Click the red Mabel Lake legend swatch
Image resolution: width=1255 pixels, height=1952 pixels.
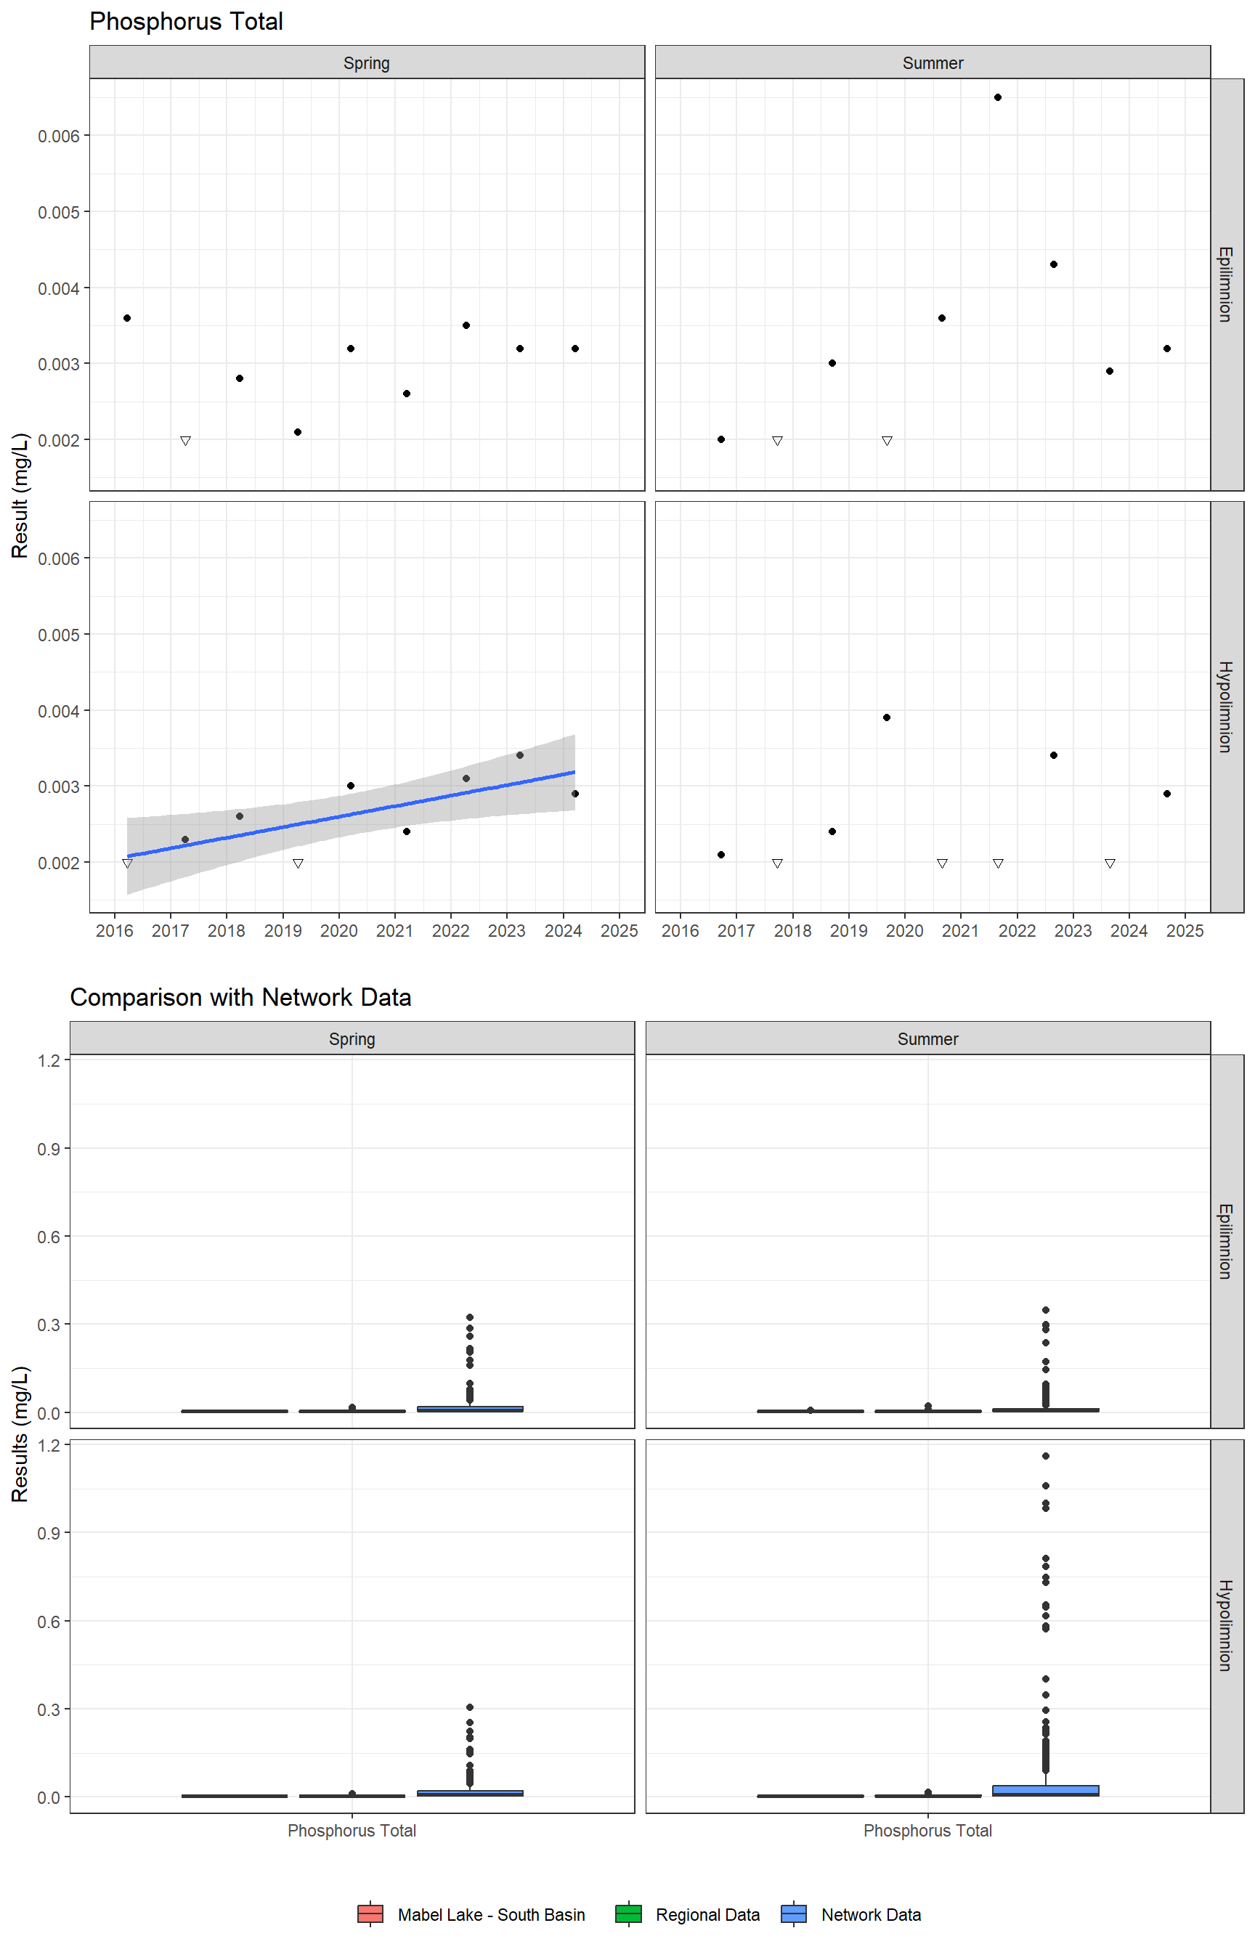370,1914
